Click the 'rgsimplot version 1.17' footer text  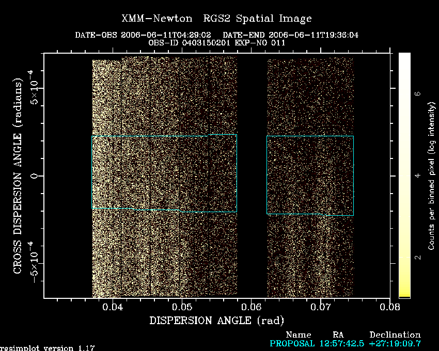click(48, 348)
